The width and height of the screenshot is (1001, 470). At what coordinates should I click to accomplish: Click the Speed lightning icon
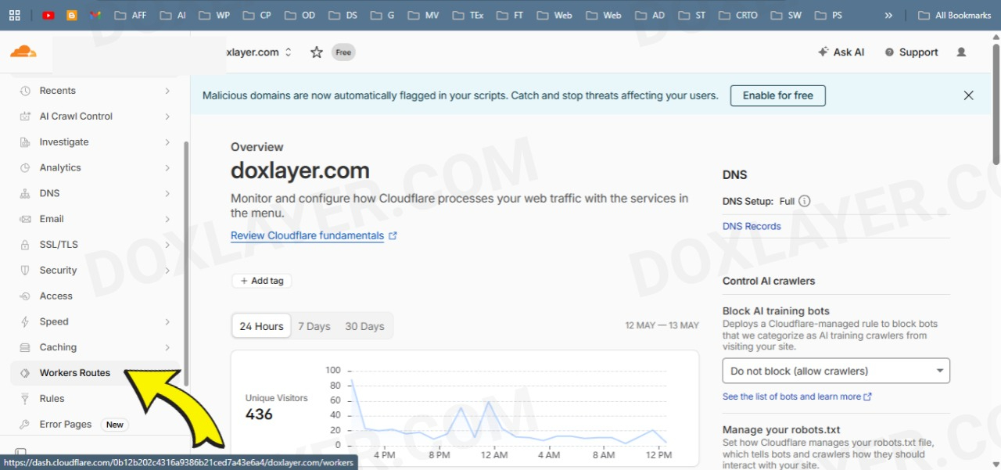point(25,321)
